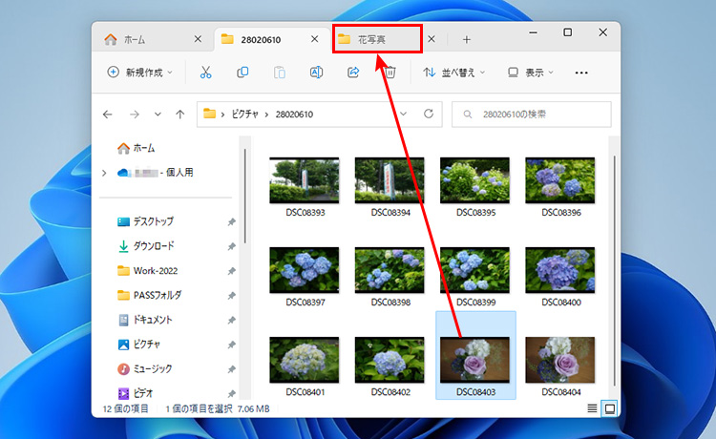Expand the OneDrive 個人用 tree node
This screenshot has height=439, width=716.
tap(104, 173)
